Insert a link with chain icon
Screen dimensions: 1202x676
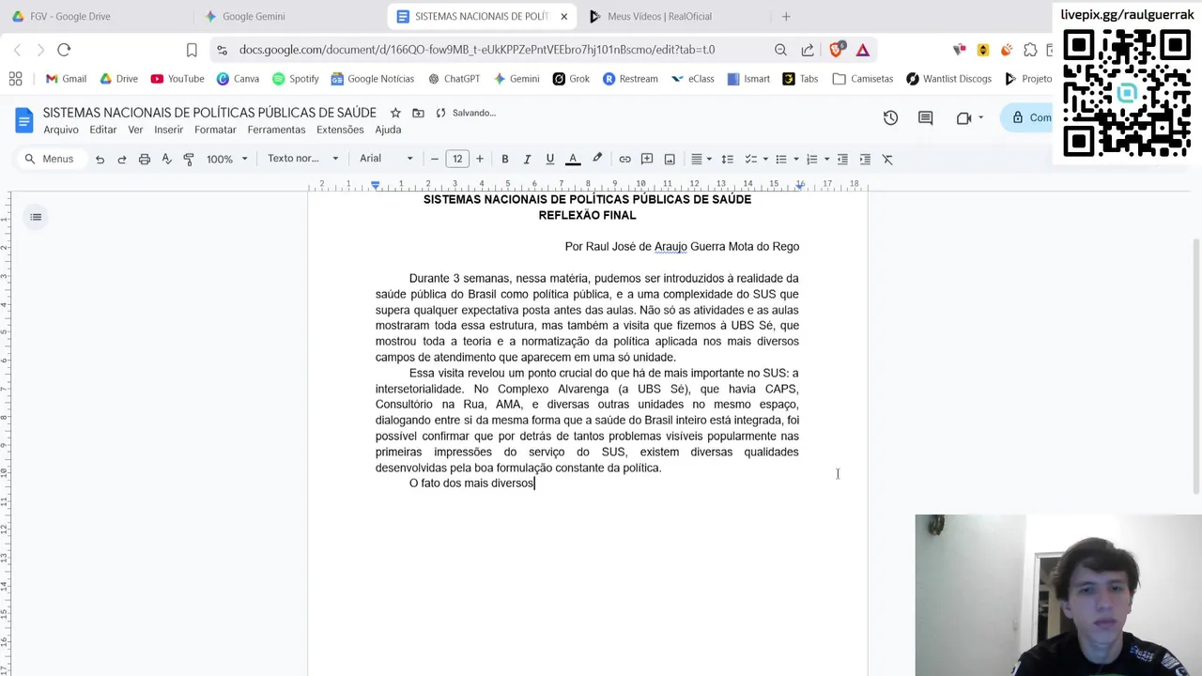tap(624, 160)
